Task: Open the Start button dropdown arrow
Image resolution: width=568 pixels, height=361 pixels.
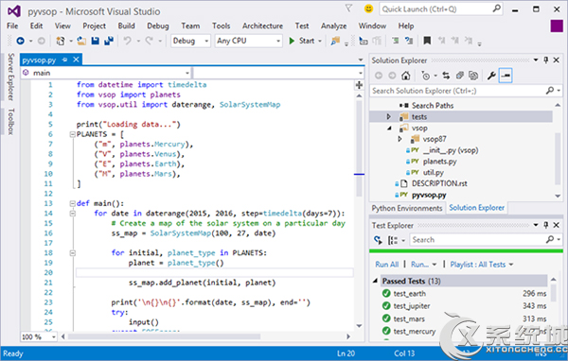Action: pyautogui.click(x=320, y=42)
